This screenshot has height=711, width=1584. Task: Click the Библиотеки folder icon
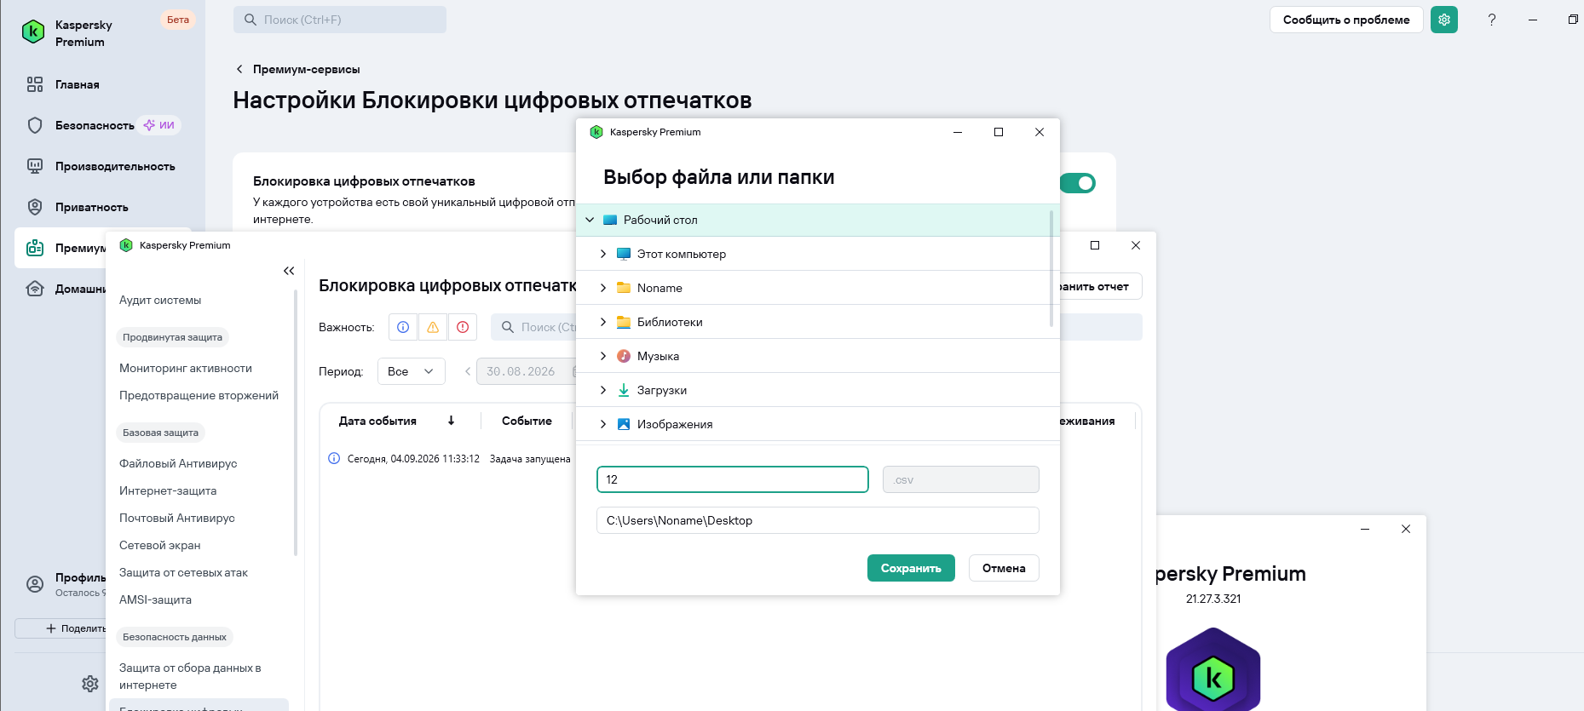pyautogui.click(x=624, y=322)
